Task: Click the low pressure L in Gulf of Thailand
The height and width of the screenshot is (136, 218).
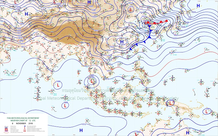Action: [92, 80]
